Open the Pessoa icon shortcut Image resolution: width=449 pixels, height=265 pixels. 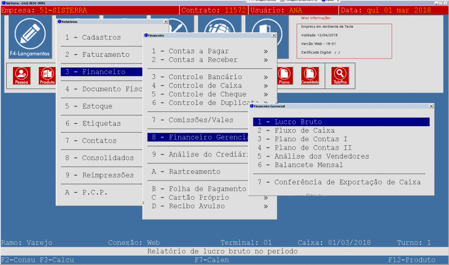click(x=21, y=76)
